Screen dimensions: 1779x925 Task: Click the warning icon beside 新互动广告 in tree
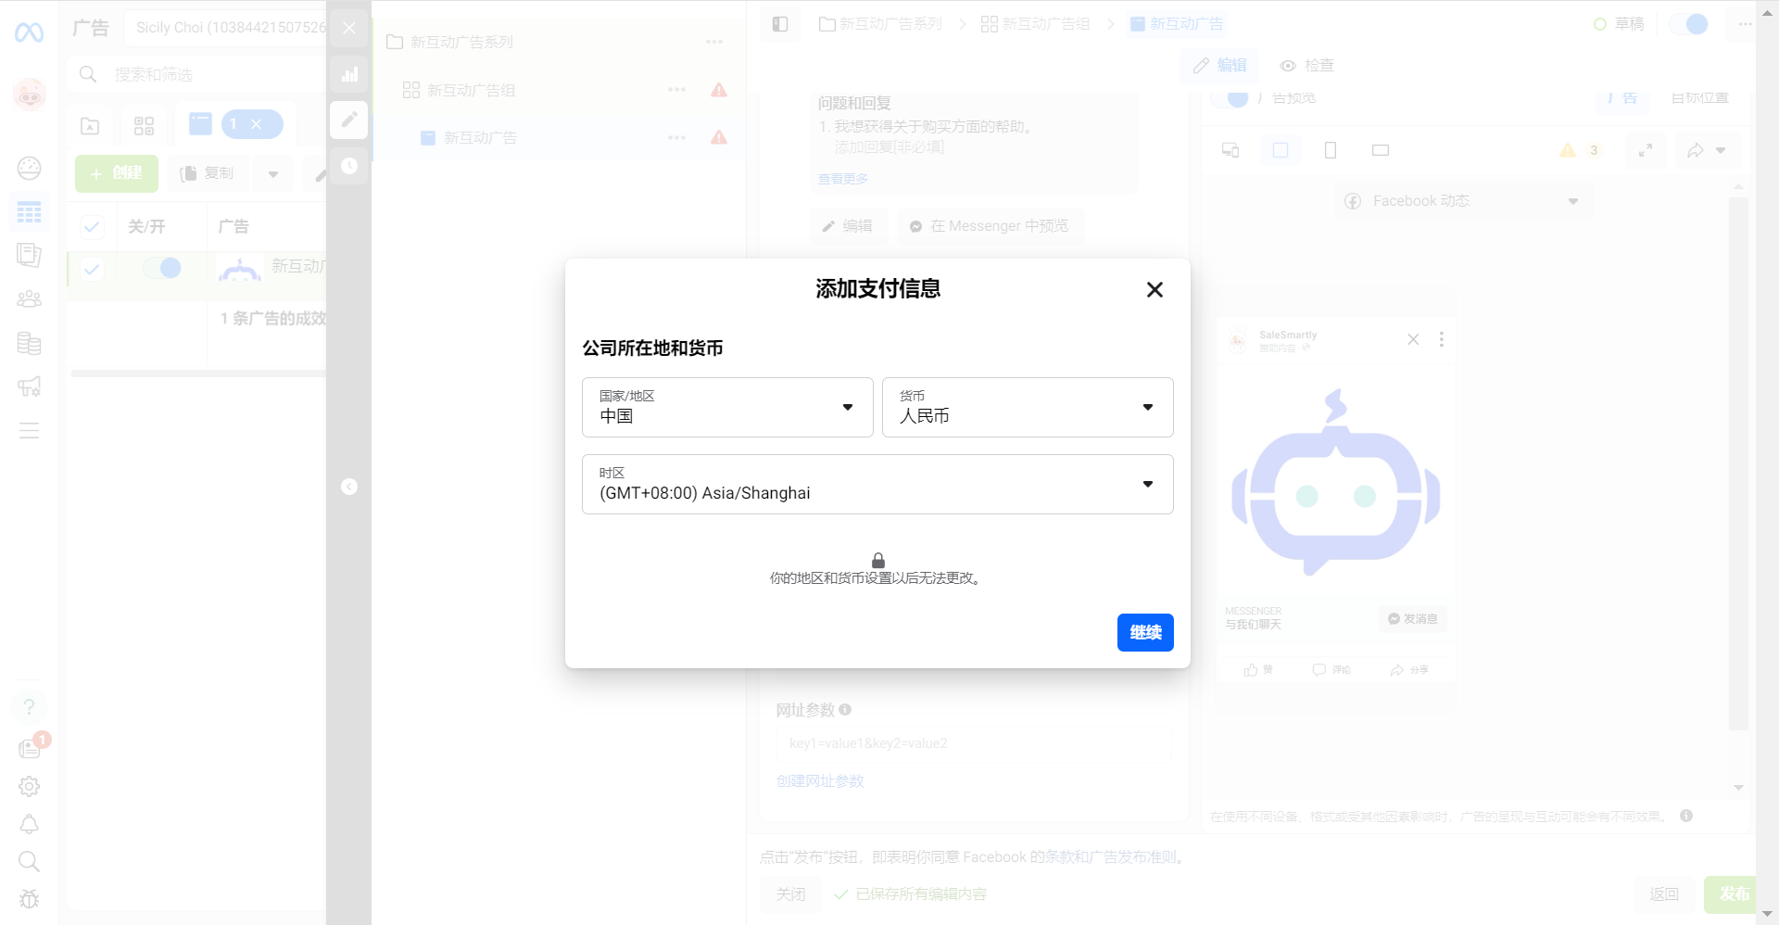[719, 137]
